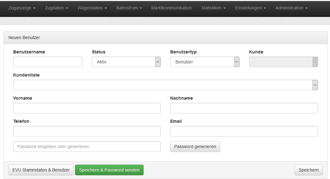
Task: Open the Statistiken menu
Action: (x=213, y=8)
